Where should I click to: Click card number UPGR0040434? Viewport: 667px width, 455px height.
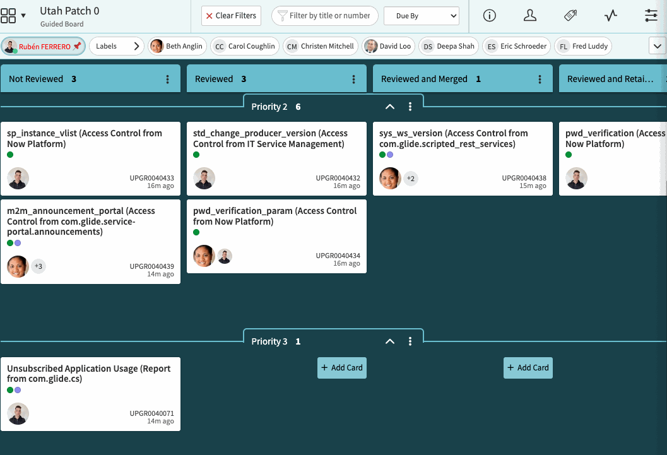tap(338, 256)
